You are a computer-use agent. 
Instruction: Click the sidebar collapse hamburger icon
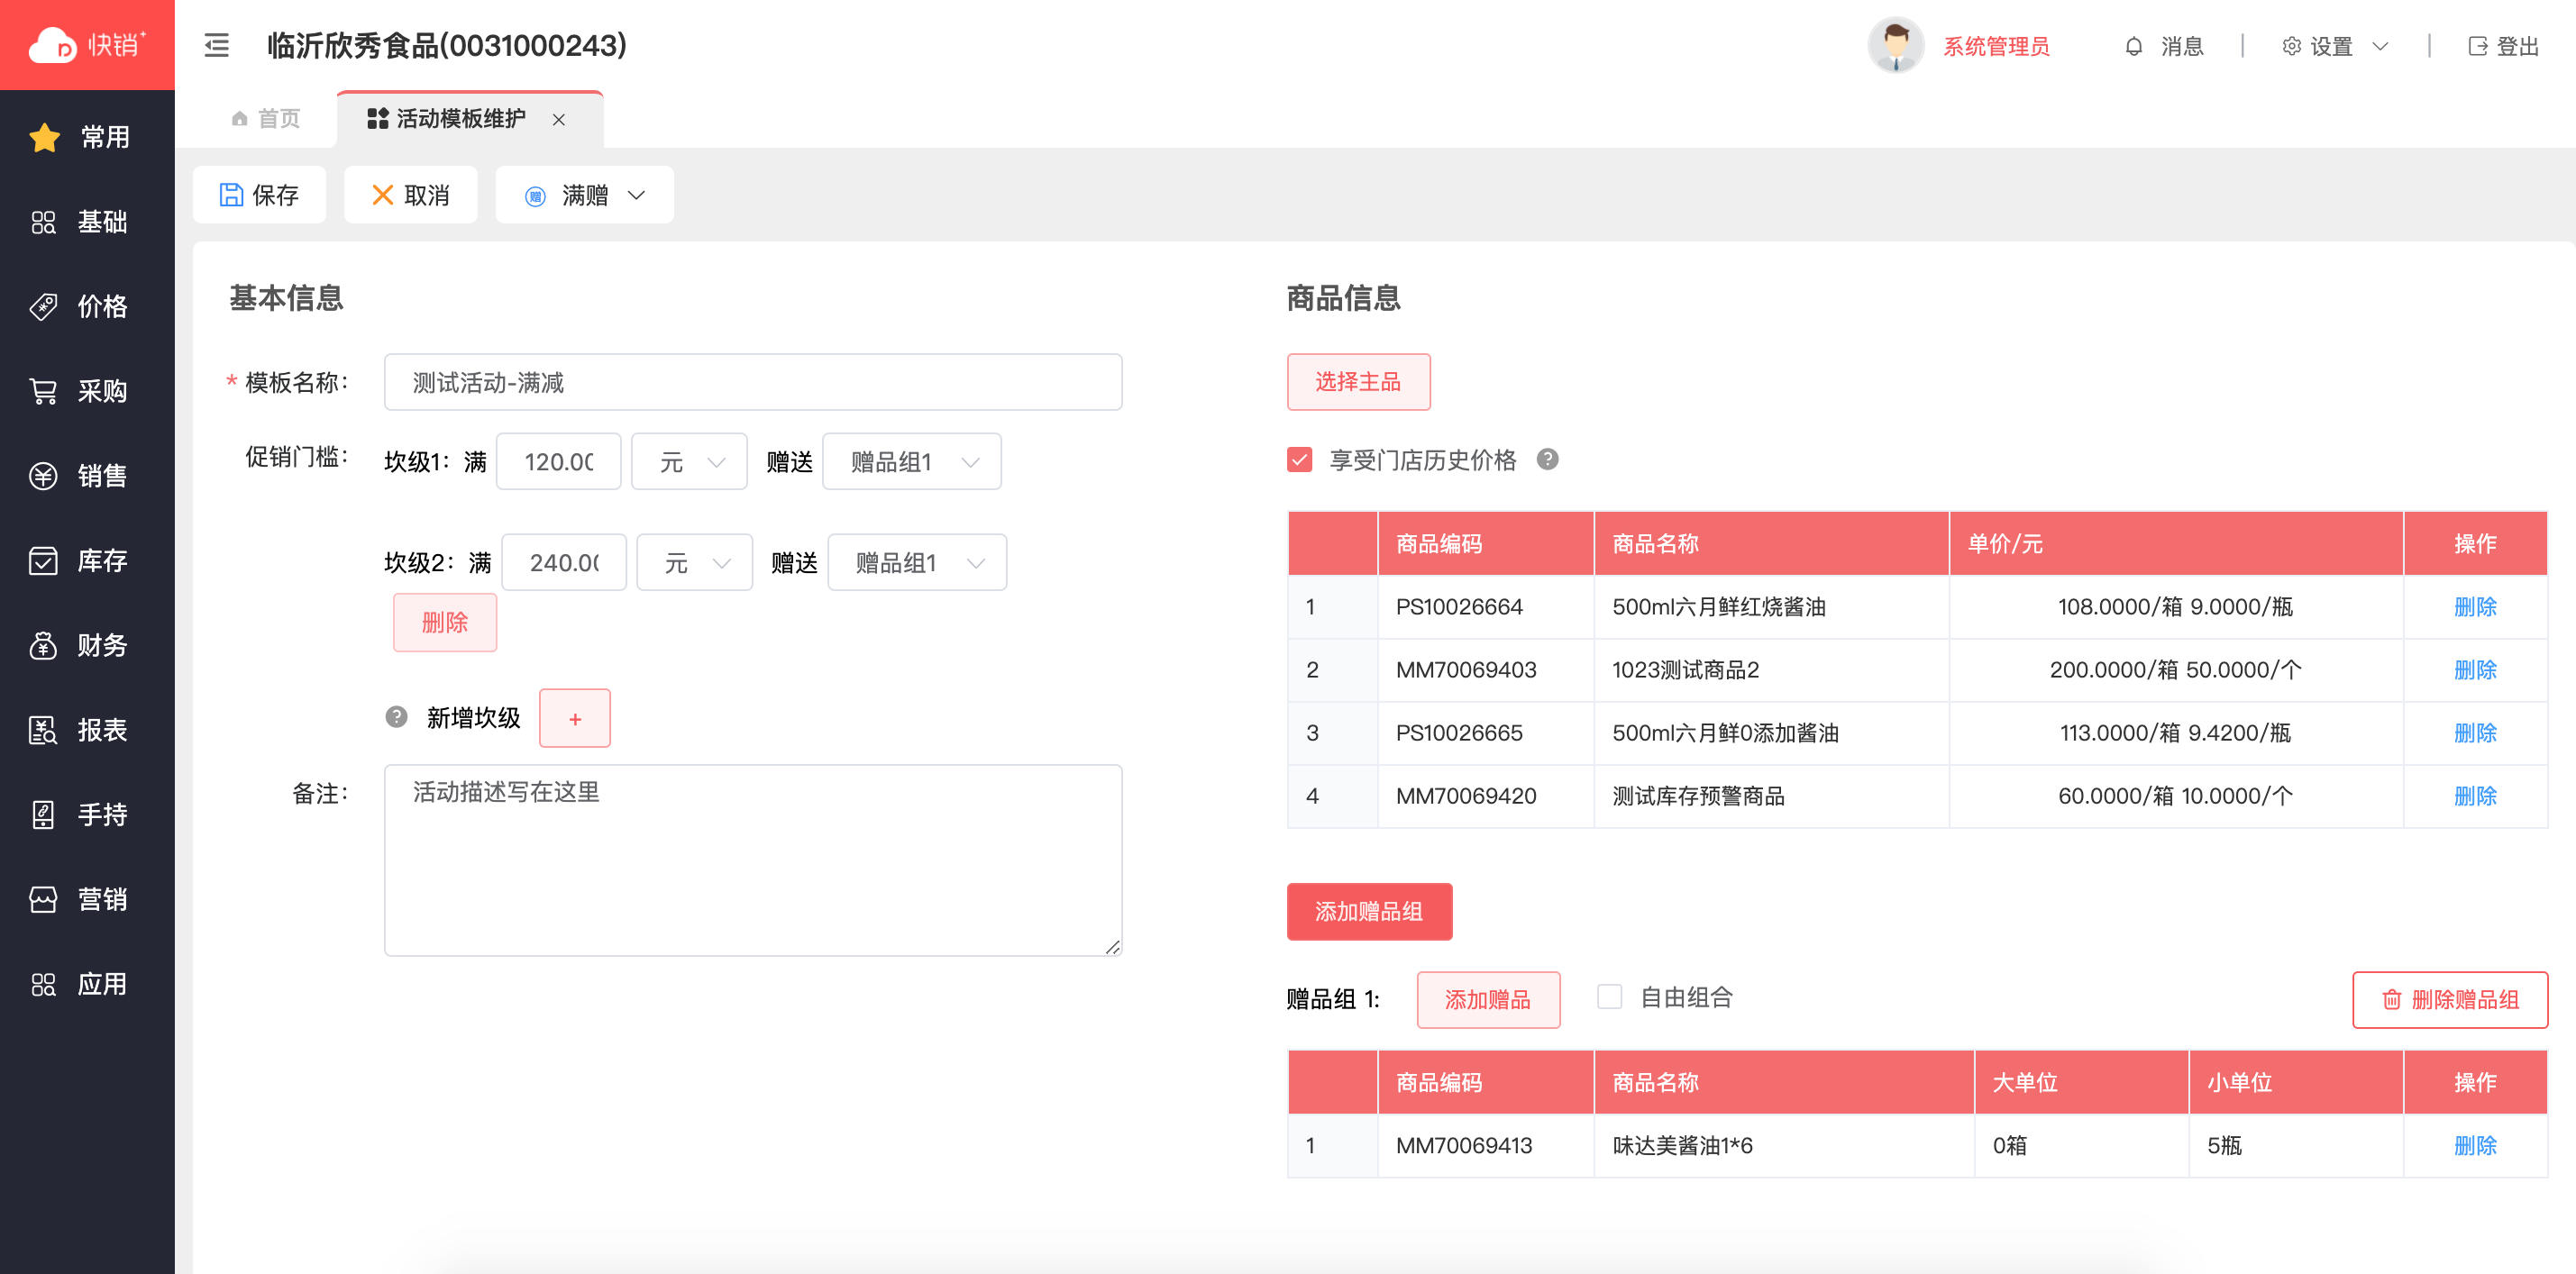(216, 46)
